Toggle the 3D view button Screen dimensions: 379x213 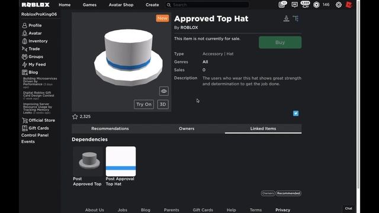[x=163, y=104]
